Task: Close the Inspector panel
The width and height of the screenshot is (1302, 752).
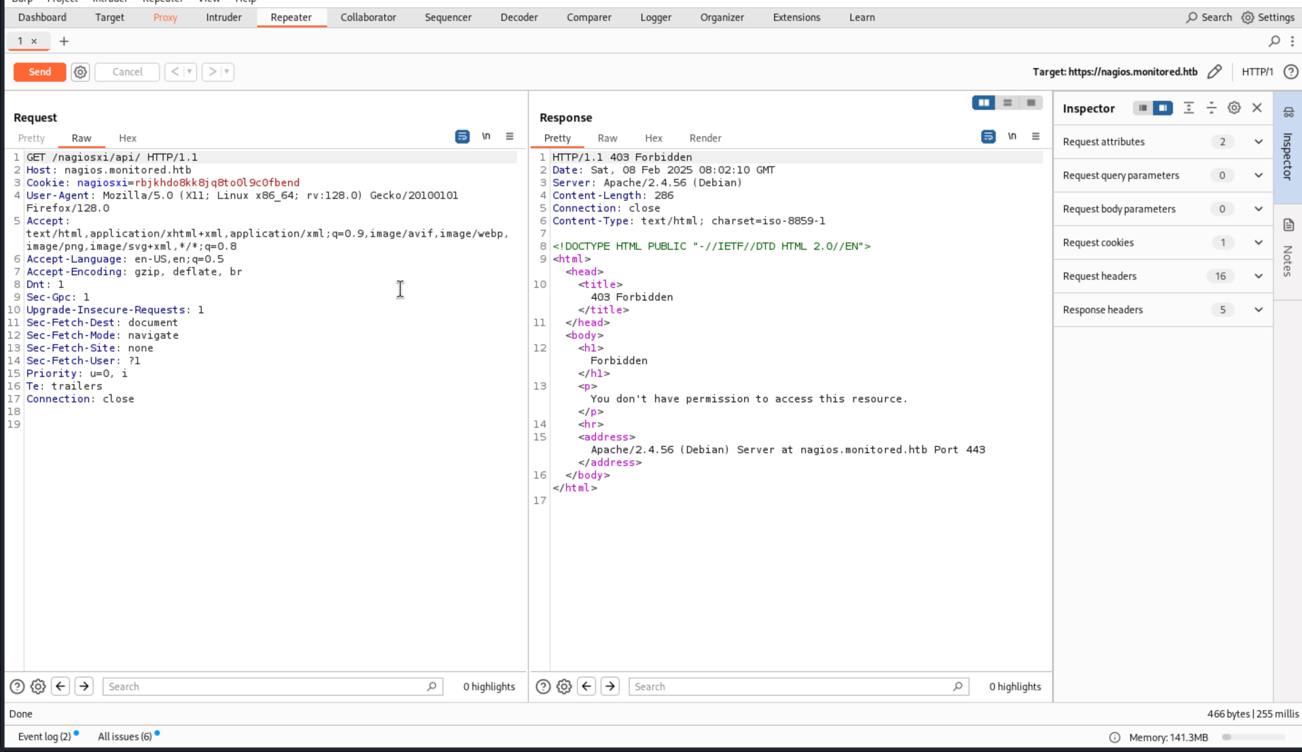Action: pyautogui.click(x=1257, y=108)
